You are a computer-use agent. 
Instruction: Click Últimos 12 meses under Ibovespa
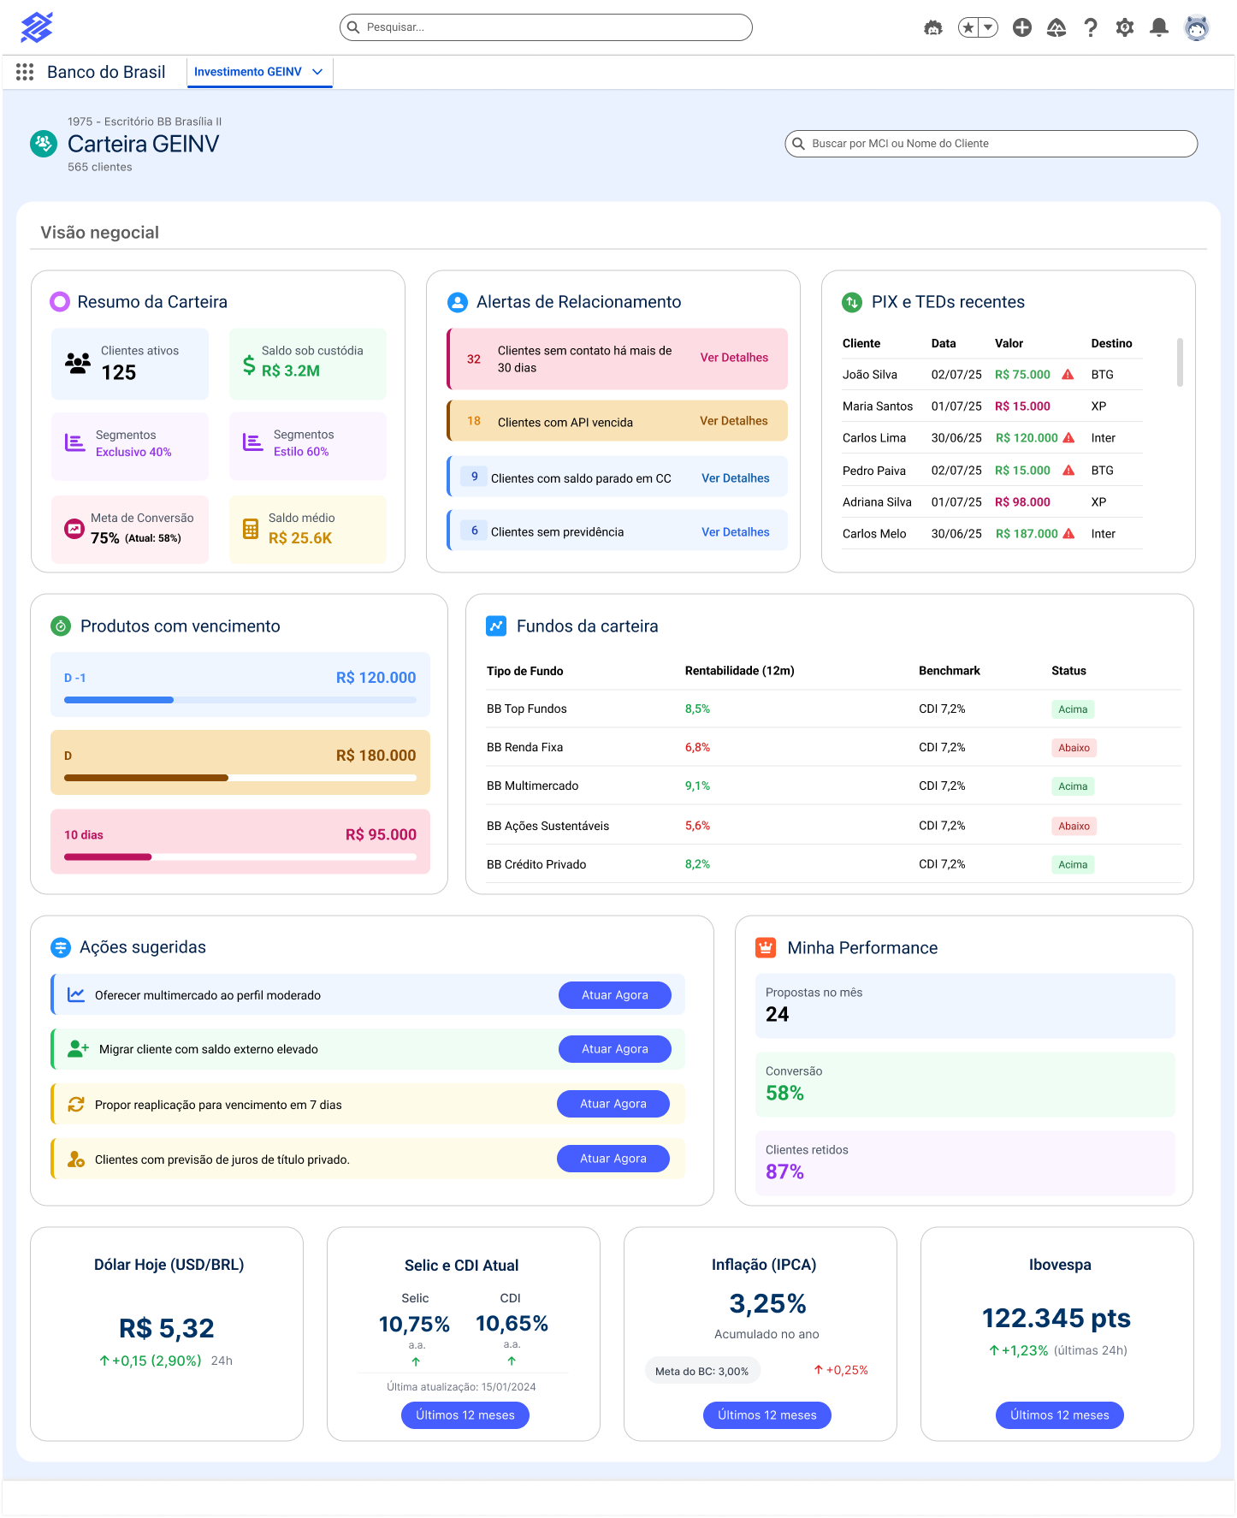(x=1059, y=1415)
